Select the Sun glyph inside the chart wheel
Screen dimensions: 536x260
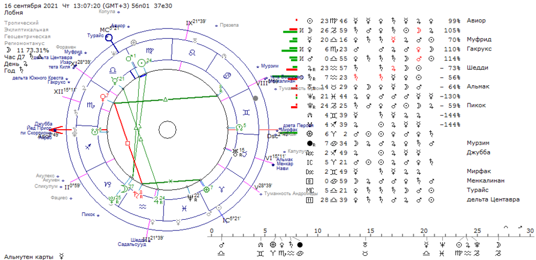141,63
